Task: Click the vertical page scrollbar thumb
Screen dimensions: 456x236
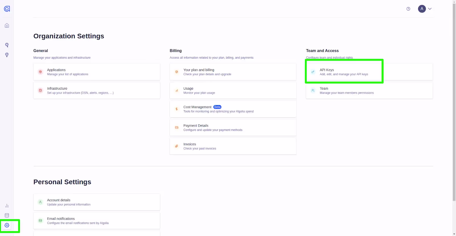Action: 454,102
